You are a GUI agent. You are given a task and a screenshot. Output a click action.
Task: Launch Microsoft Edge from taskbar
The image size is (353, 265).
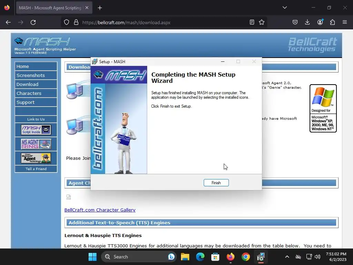coord(200,257)
